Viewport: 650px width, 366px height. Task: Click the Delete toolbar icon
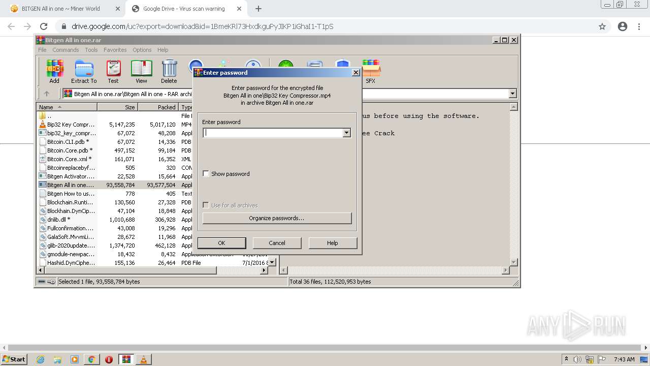(169, 71)
